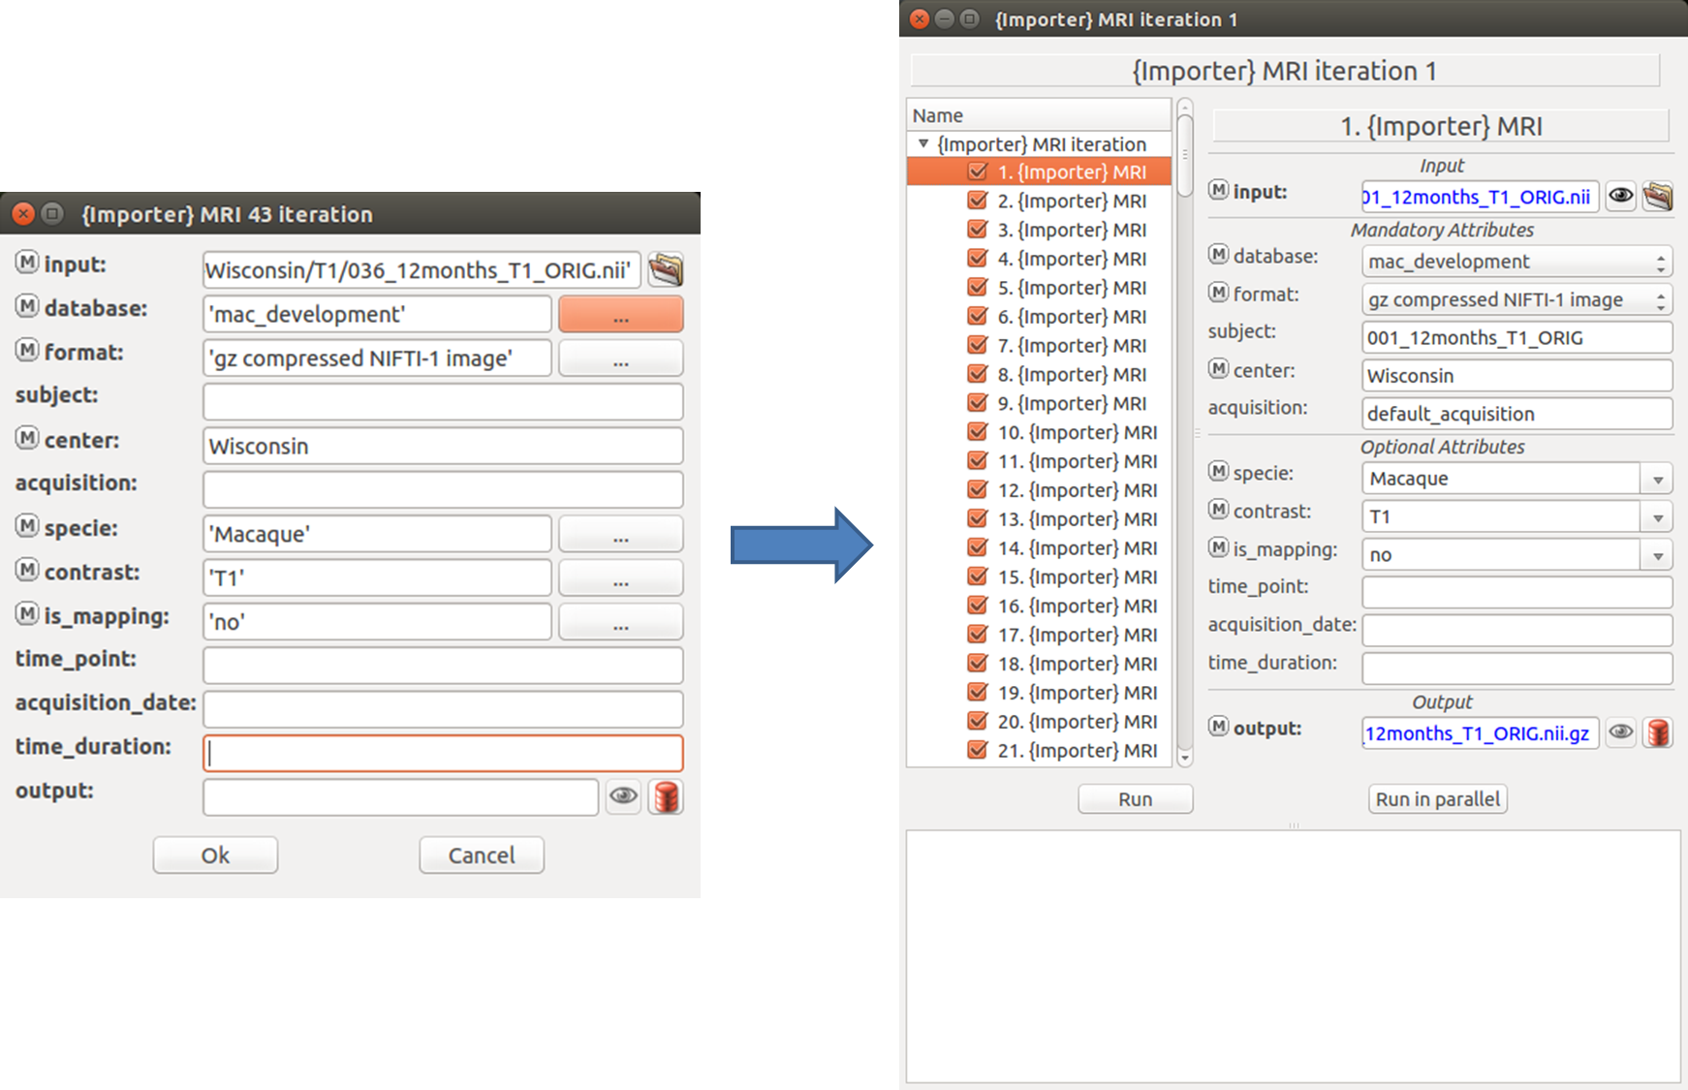Click the time_duration text field in left dialog
This screenshot has width=1688, height=1090.
tap(443, 753)
